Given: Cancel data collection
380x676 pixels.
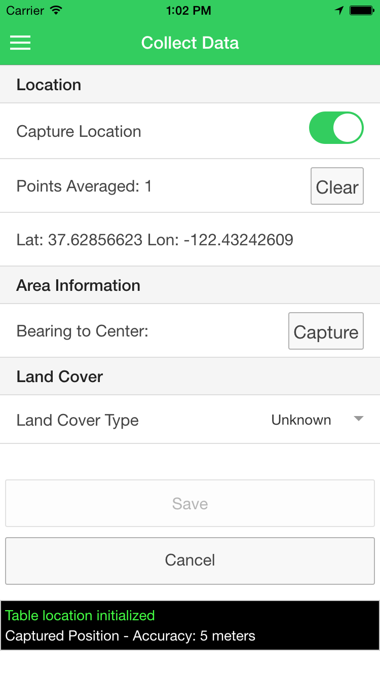Looking at the screenshot, I should [190, 560].
